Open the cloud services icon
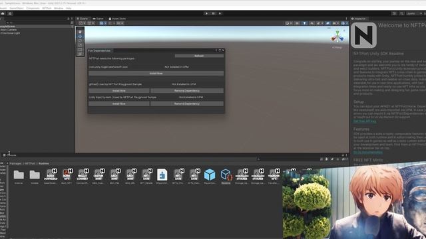 point(3,13)
